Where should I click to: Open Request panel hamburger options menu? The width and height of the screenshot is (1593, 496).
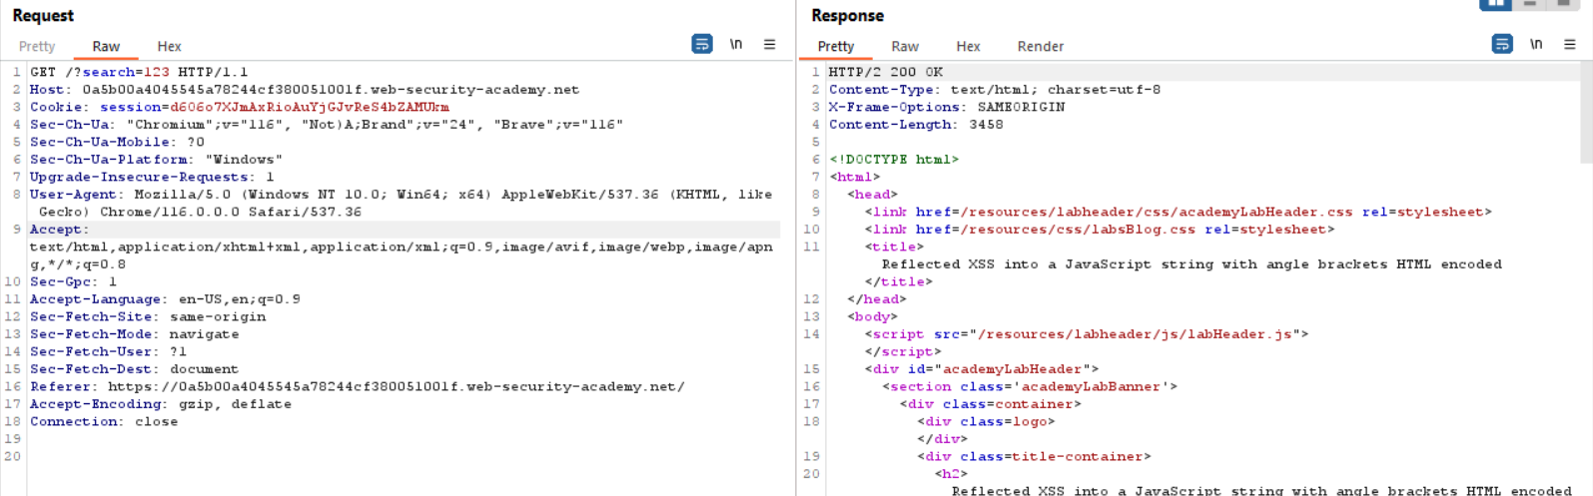769,44
